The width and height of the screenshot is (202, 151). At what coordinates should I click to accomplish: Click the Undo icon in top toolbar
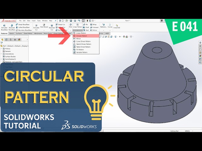tap(79, 20)
